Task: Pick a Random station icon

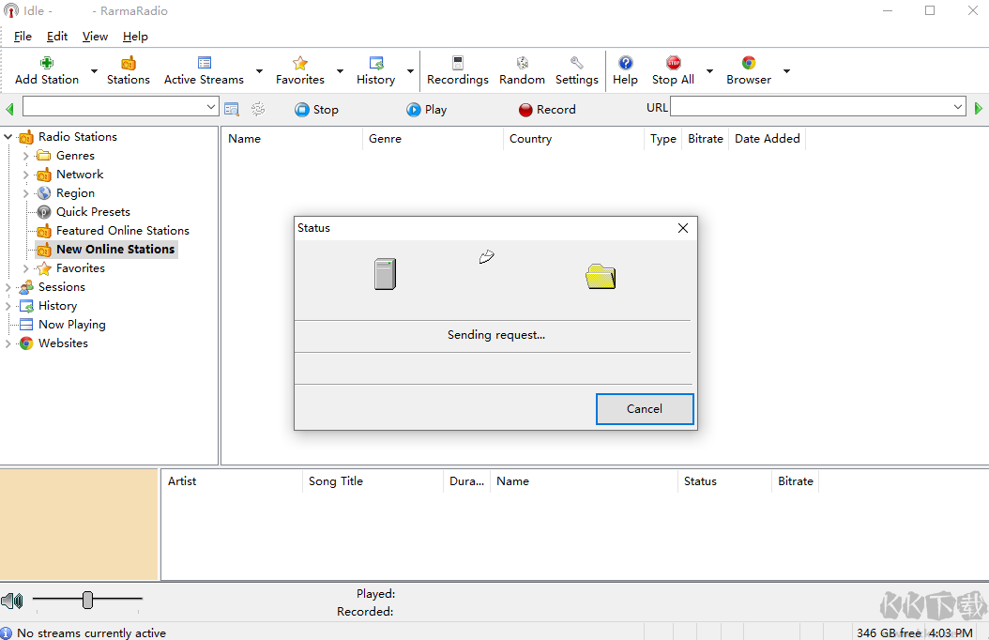Action: (522, 64)
